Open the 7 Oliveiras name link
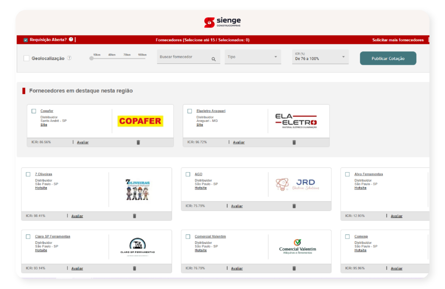Image resolution: width=445 pixels, height=289 pixels. (x=43, y=174)
